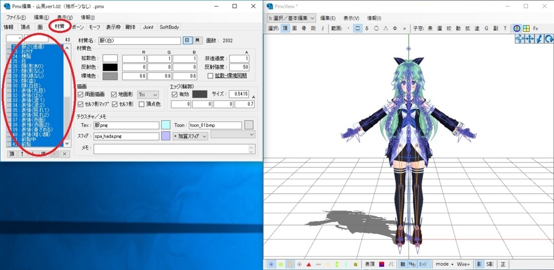
Task: Click the × range tool in PmxView toolbar
Action: tap(404, 28)
